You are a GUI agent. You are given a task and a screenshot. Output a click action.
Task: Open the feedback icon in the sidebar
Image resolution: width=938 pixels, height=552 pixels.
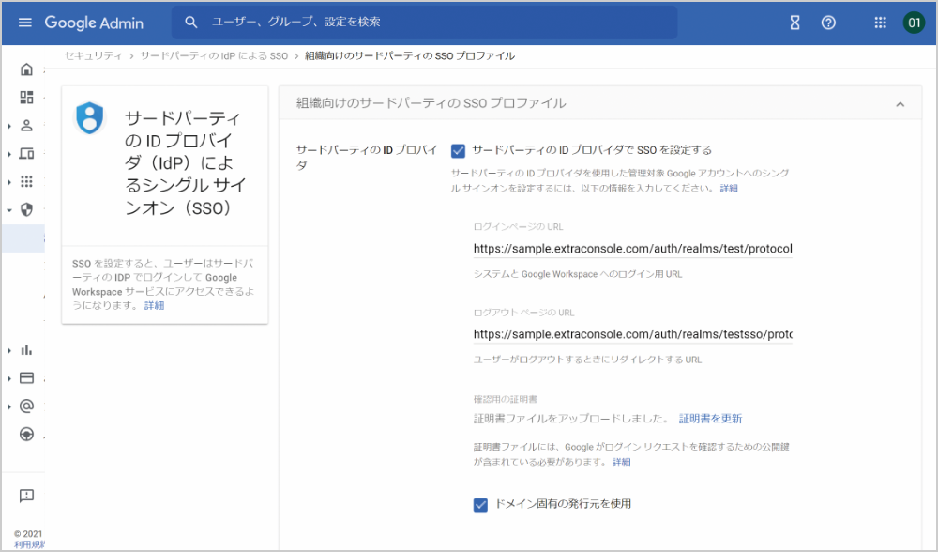coord(26,495)
